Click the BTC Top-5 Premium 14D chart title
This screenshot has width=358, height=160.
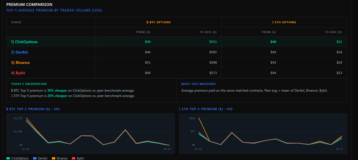tap(33, 109)
